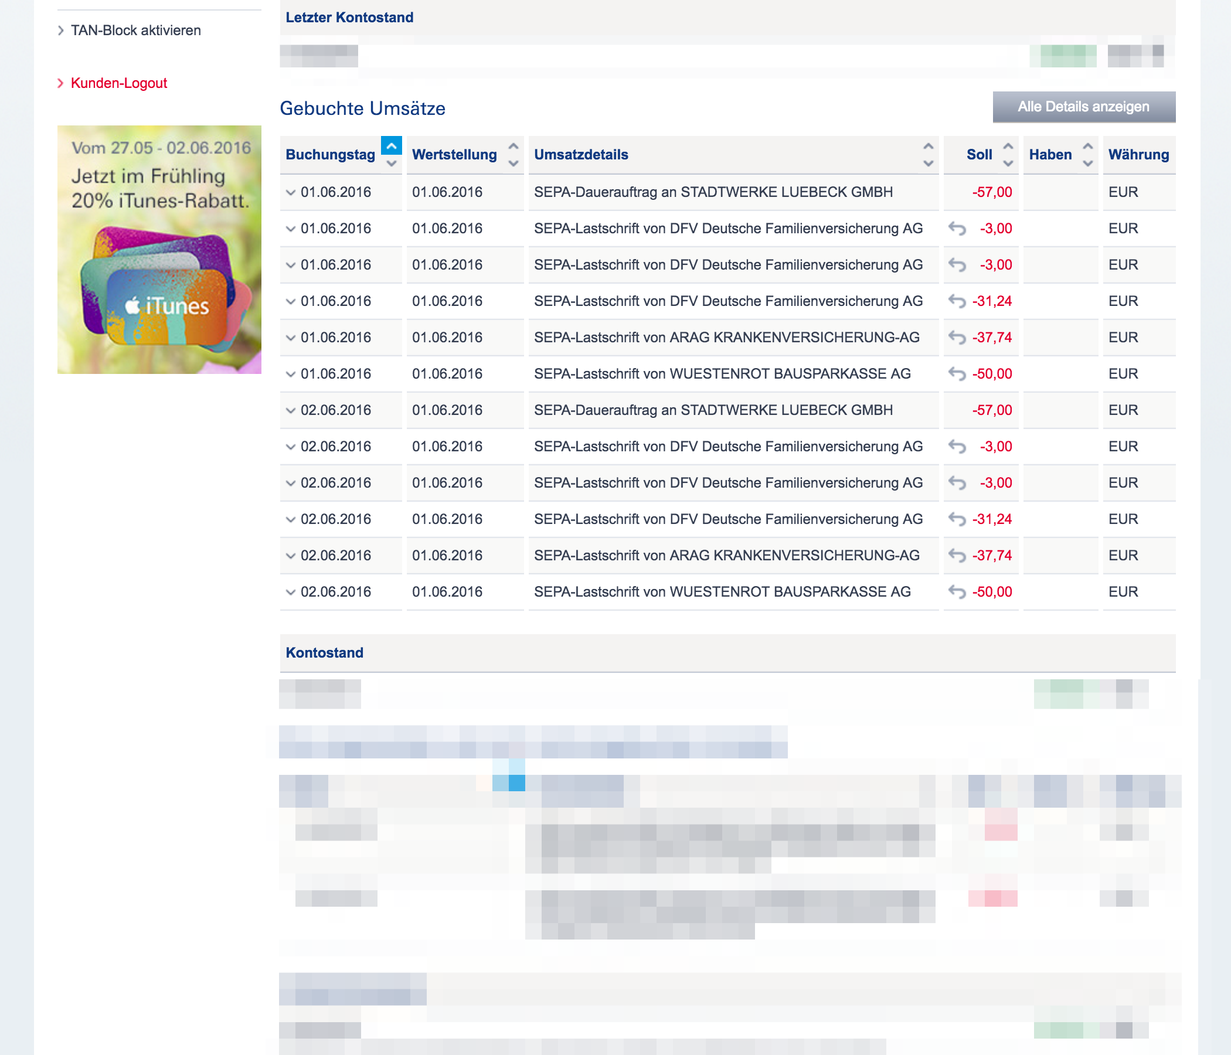The height and width of the screenshot is (1055, 1231).
Task: Click red chevron beside Kunden-Logout
Action: click(x=60, y=83)
